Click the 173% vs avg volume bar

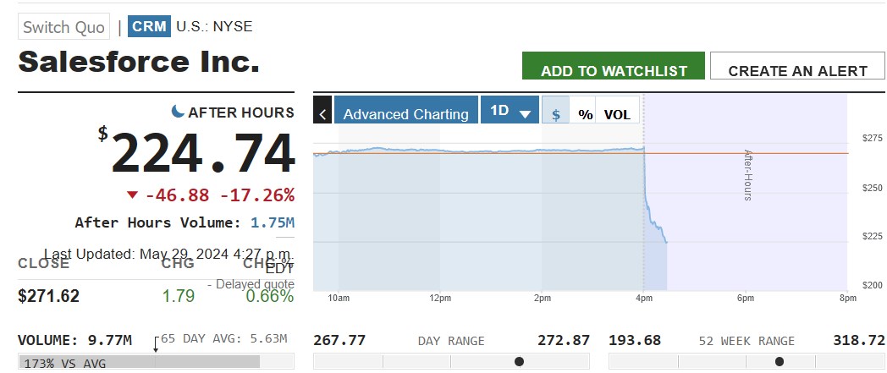(x=139, y=362)
